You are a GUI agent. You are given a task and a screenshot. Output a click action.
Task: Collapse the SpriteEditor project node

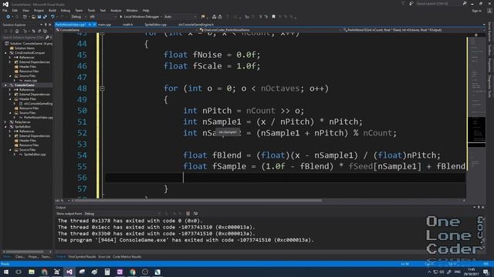5,127
